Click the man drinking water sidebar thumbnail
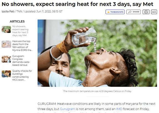 6,29
